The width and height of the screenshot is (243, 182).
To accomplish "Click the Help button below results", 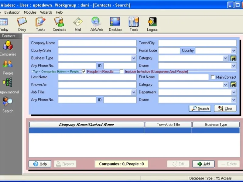I will [x=40, y=164].
